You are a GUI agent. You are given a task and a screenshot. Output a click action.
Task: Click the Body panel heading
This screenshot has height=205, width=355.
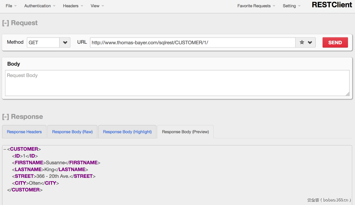point(13,64)
